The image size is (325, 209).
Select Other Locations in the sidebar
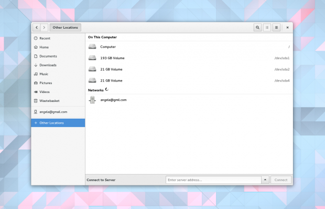coord(58,123)
